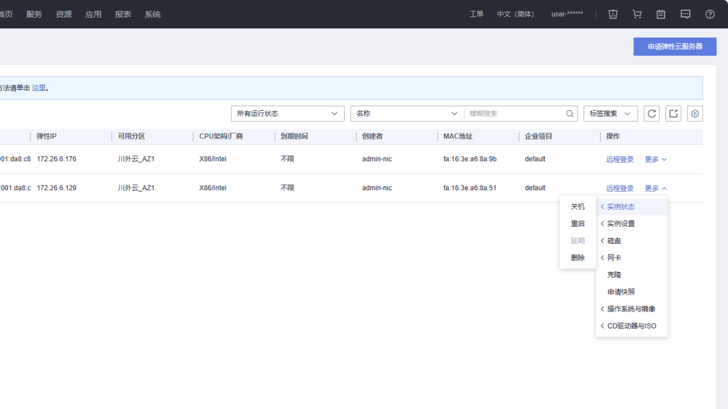This screenshot has height=409, width=728.
Task: Export the server list
Action: [673, 113]
